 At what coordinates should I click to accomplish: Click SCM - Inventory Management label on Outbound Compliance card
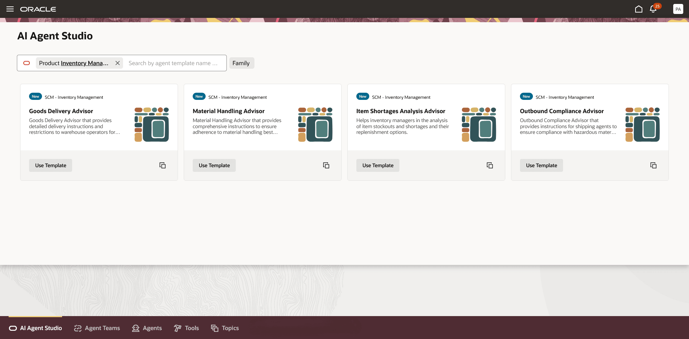click(565, 97)
